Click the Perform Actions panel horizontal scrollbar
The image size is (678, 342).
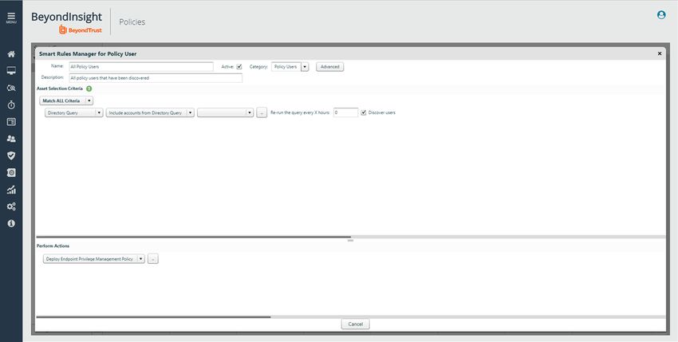(x=153, y=317)
